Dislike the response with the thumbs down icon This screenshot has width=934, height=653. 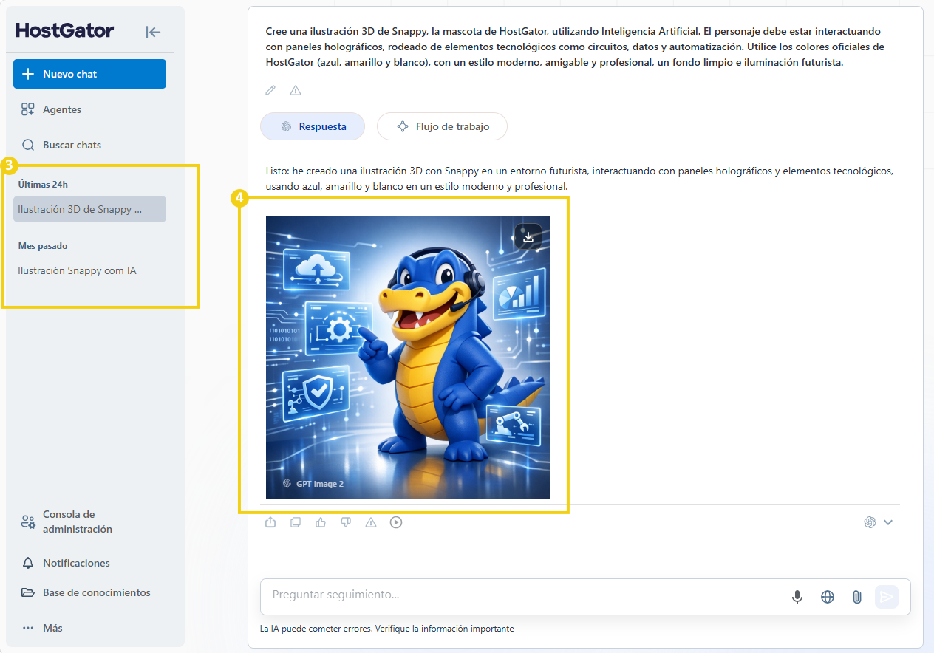[x=346, y=522]
